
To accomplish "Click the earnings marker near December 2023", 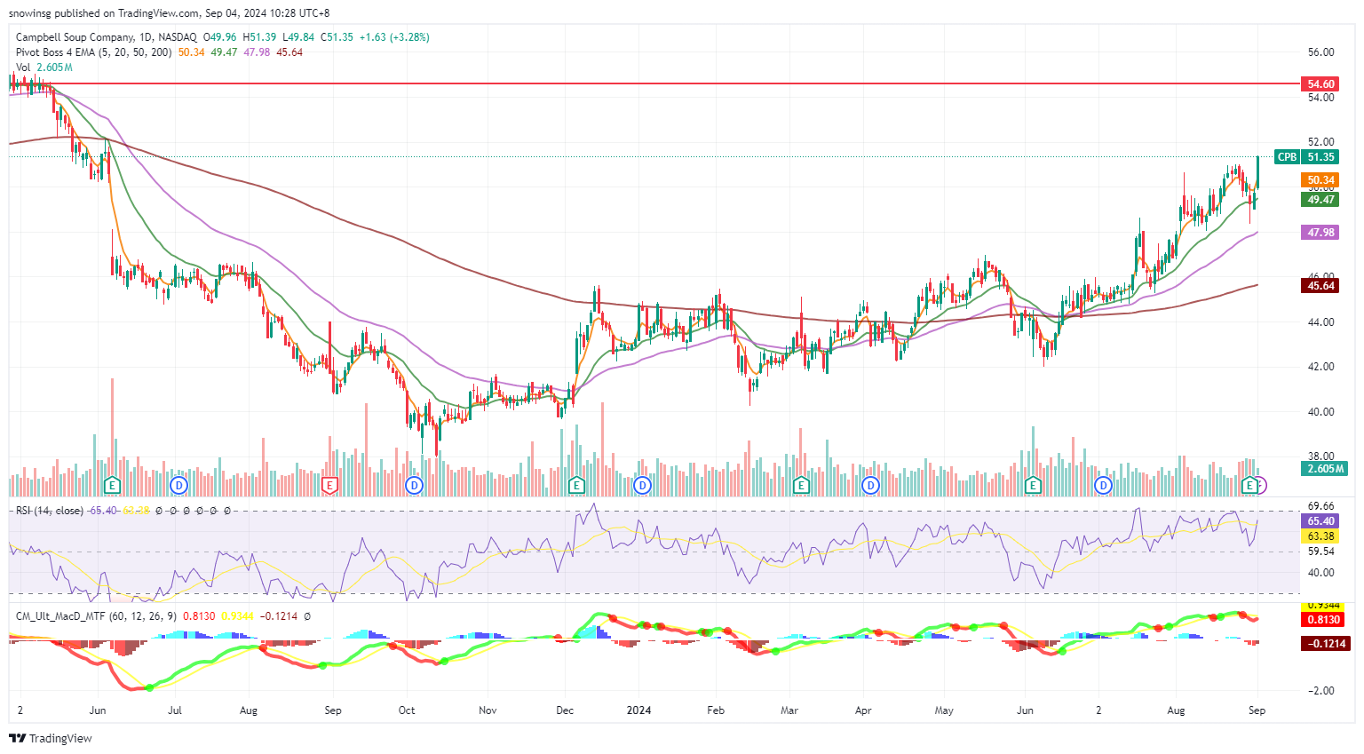I will (x=576, y=485).
